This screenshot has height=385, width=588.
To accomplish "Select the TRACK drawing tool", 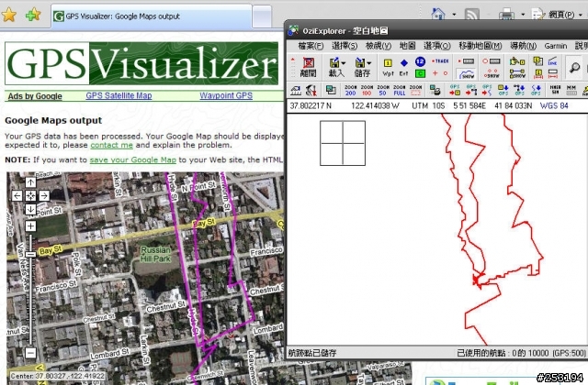I will [x=440, y=61].
